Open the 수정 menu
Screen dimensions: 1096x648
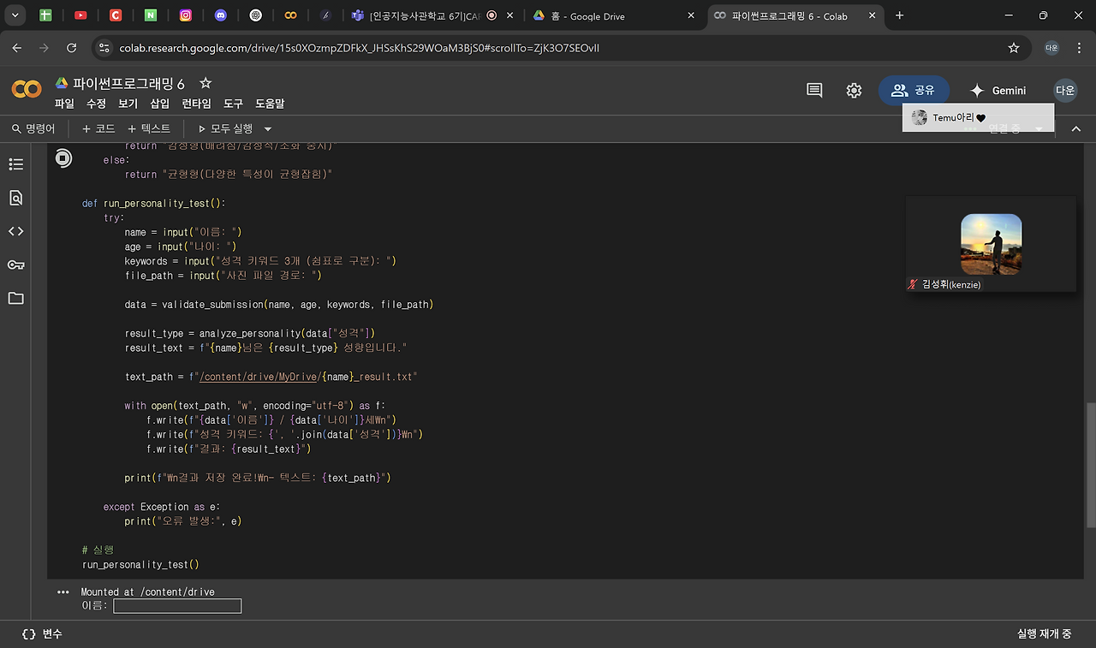coord(96,104)
